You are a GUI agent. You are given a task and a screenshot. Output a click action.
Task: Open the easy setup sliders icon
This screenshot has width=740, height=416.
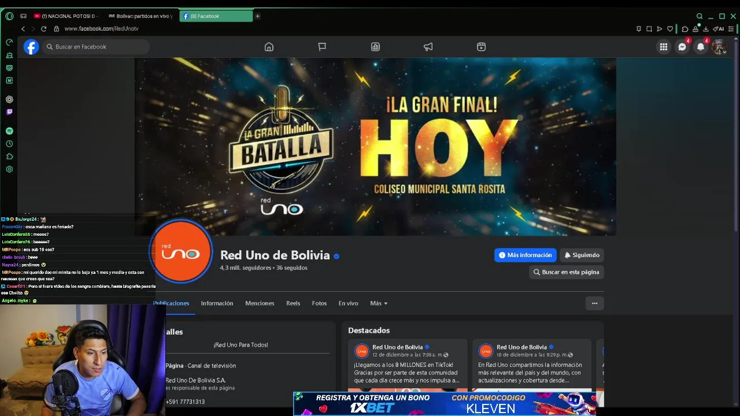click(x=731, y=29)
